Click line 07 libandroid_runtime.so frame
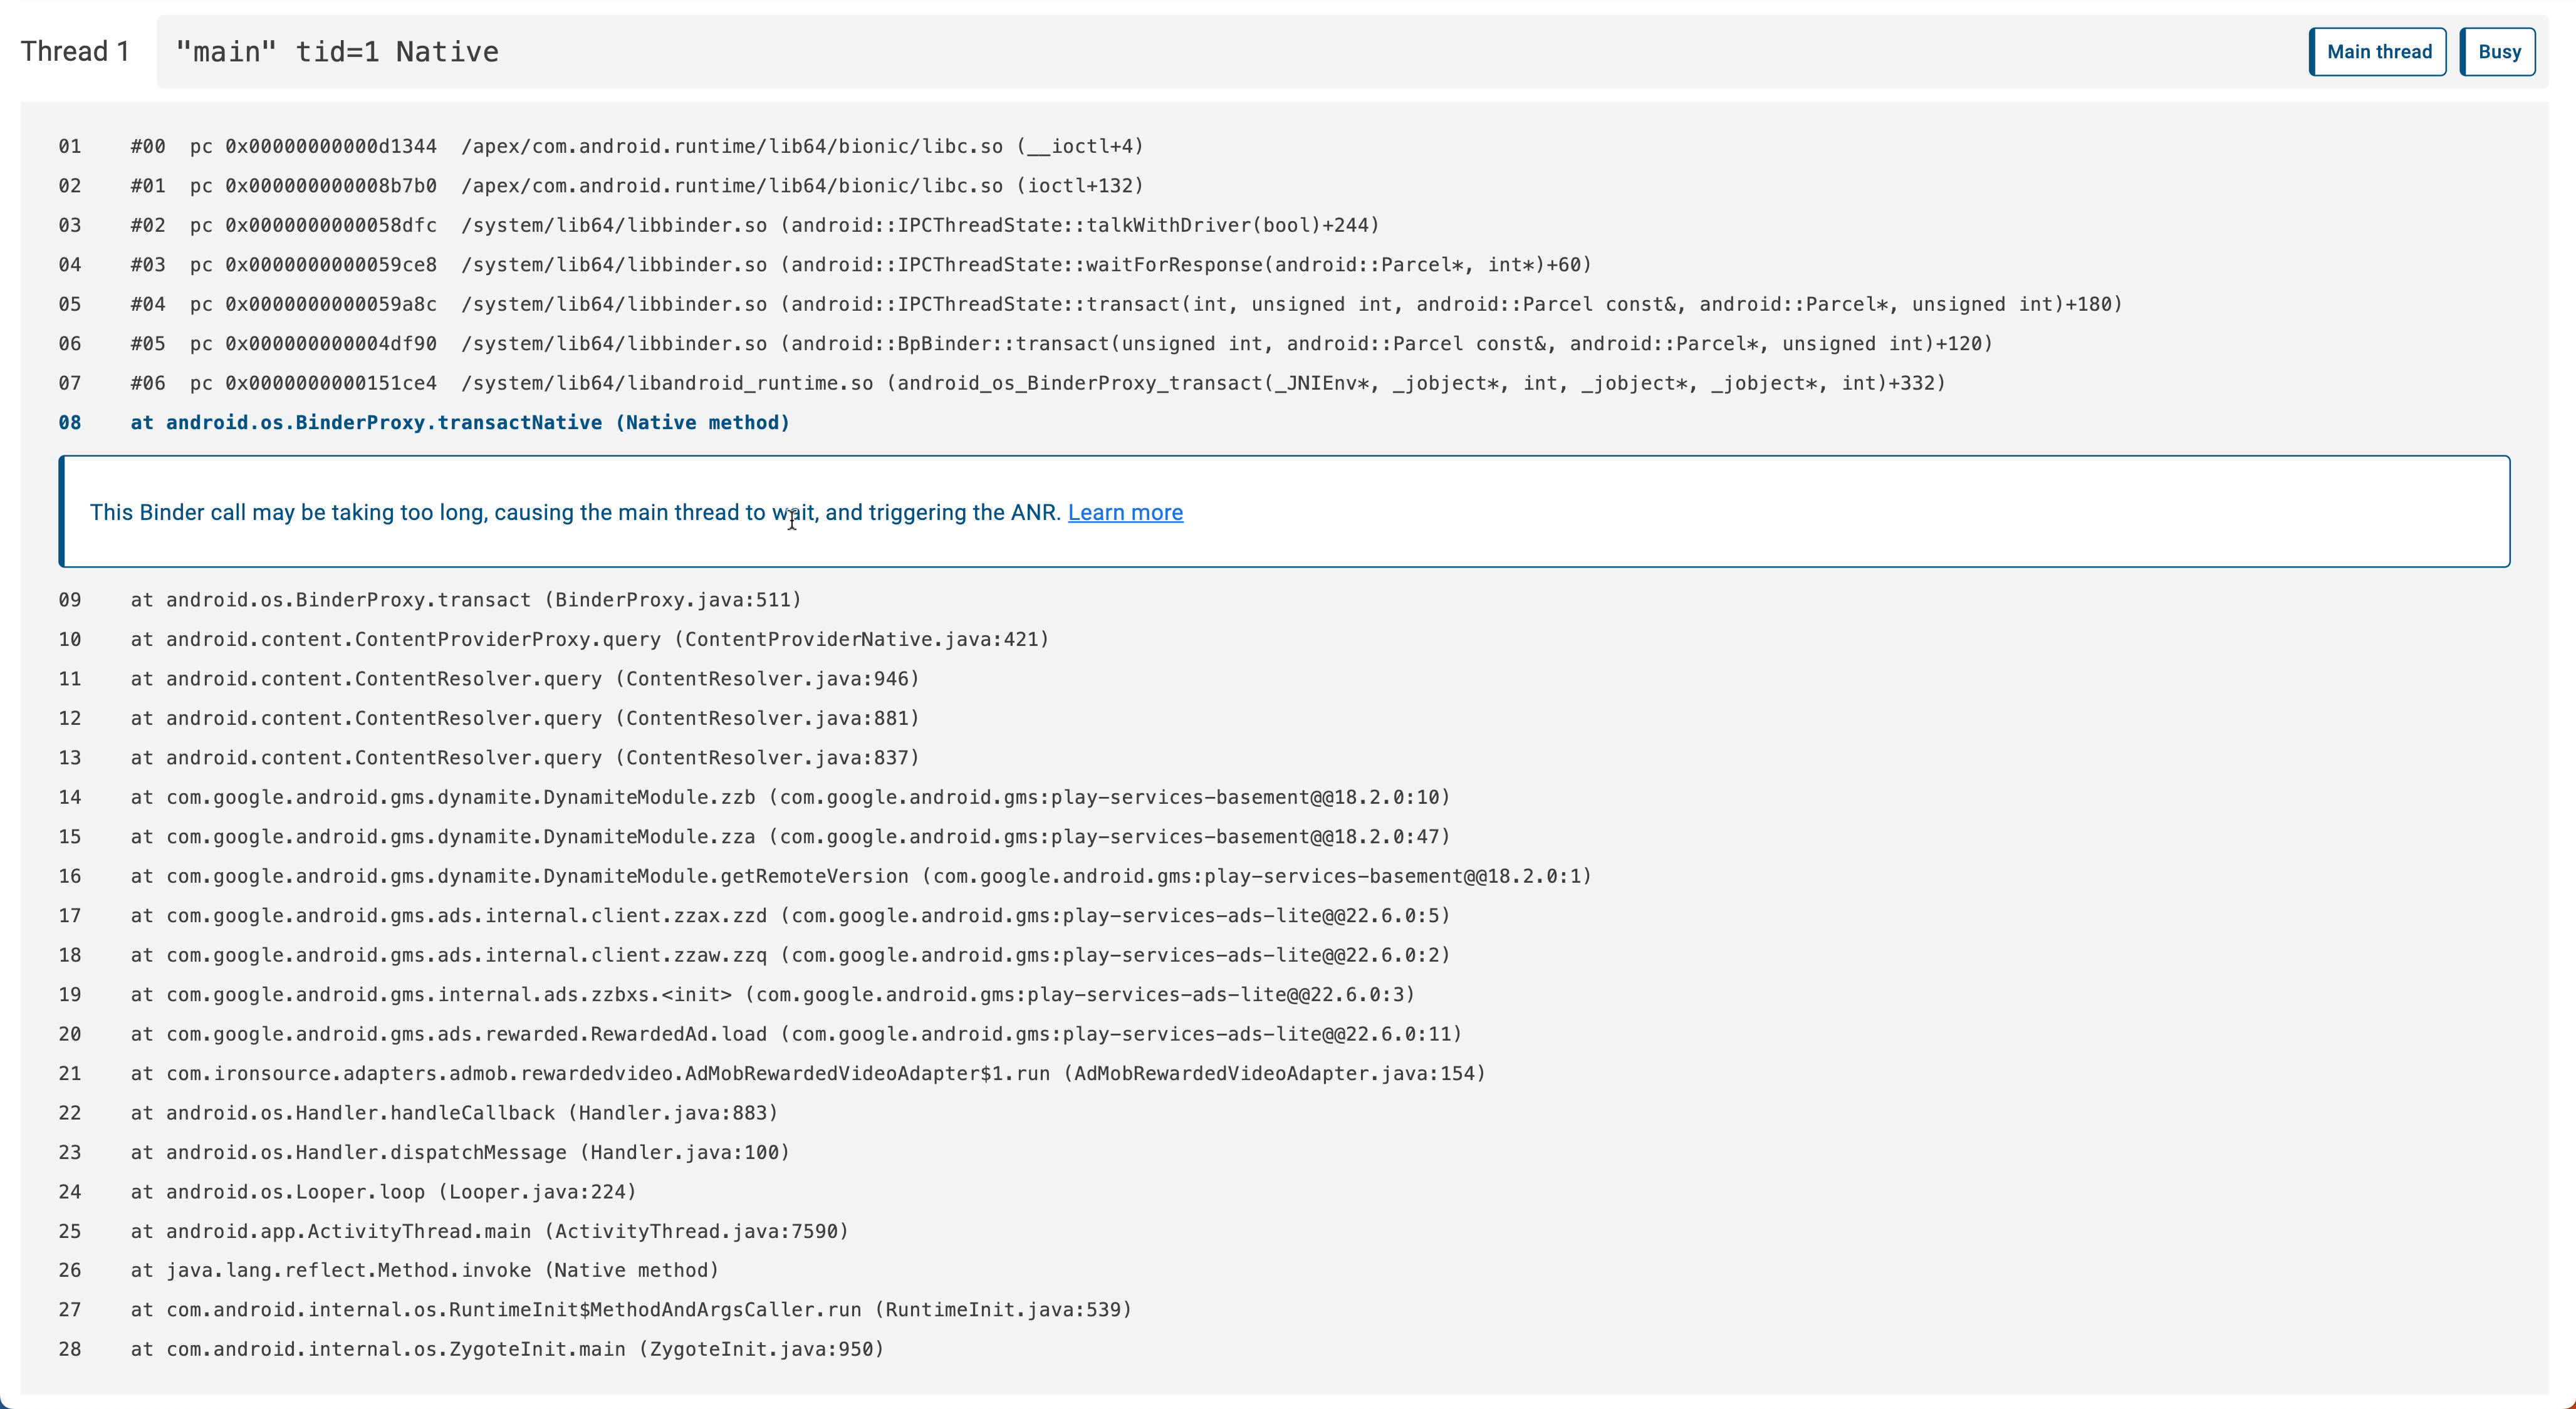The image size is (2576, 1409). click(x=1037, y=383)
